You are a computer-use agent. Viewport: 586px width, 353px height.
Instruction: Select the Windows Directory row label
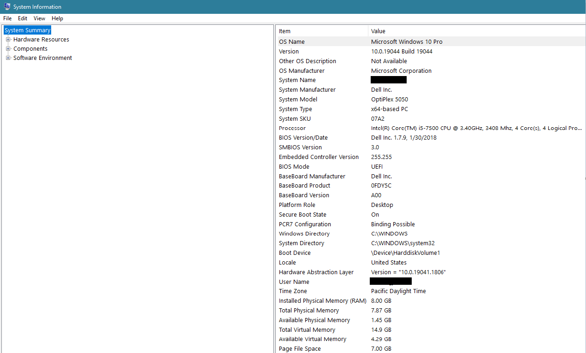point(304,234)
